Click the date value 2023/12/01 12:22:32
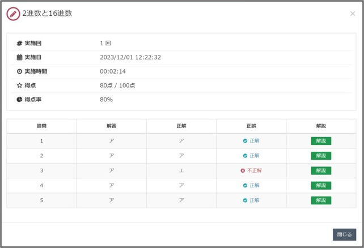Screen dimensions: 364x248 click(x=130, y=57)
